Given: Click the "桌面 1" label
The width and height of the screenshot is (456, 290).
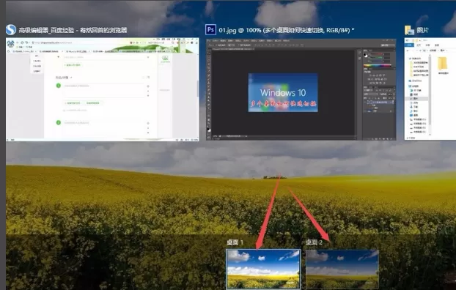Looking at the screenshot, I should 235,242.
